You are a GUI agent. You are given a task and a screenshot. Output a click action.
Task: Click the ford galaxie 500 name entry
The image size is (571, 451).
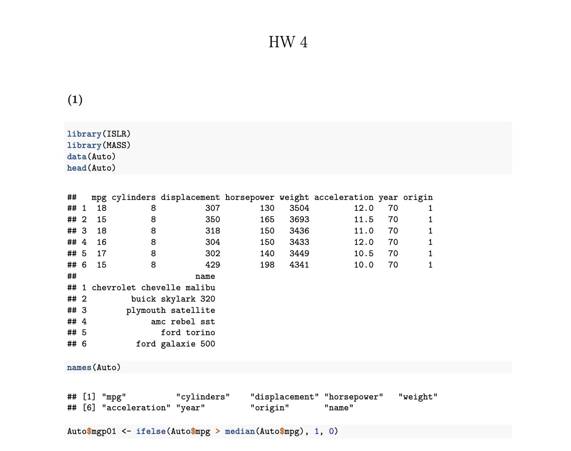pos(175,344)
